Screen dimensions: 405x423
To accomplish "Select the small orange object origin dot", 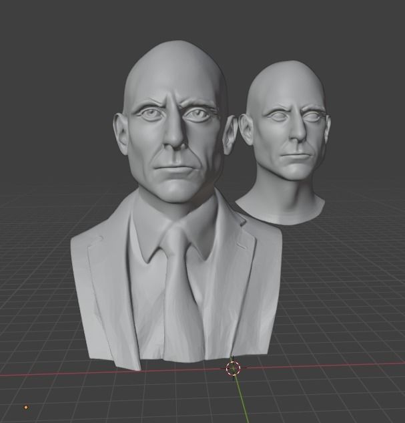I will (26, 408).
